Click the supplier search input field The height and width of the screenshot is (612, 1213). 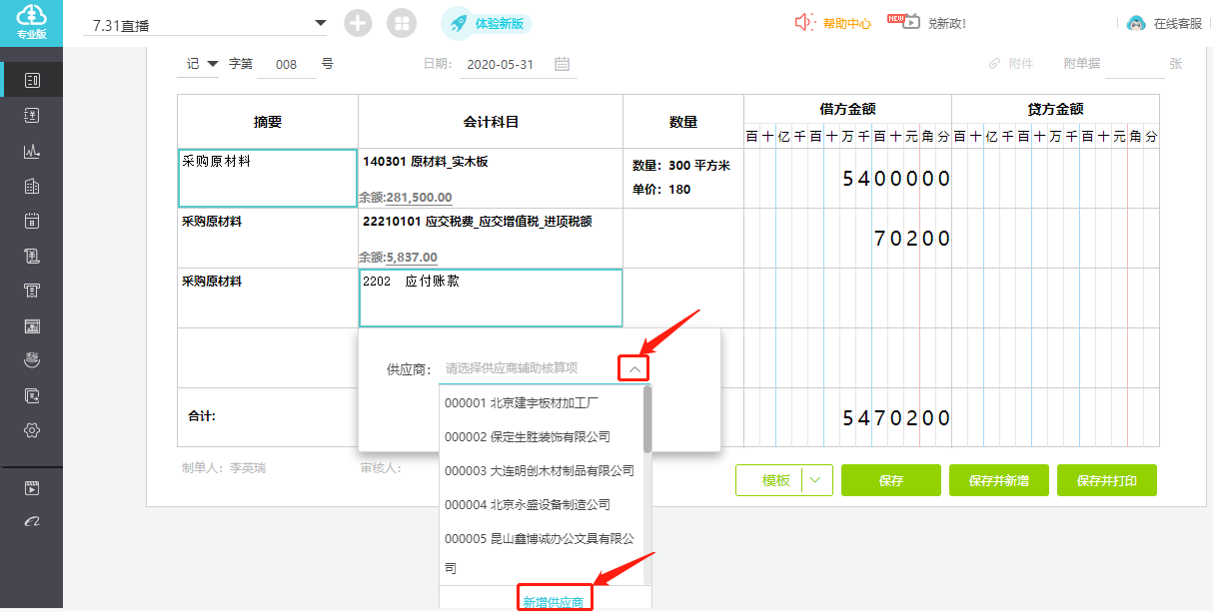(530, 368)
